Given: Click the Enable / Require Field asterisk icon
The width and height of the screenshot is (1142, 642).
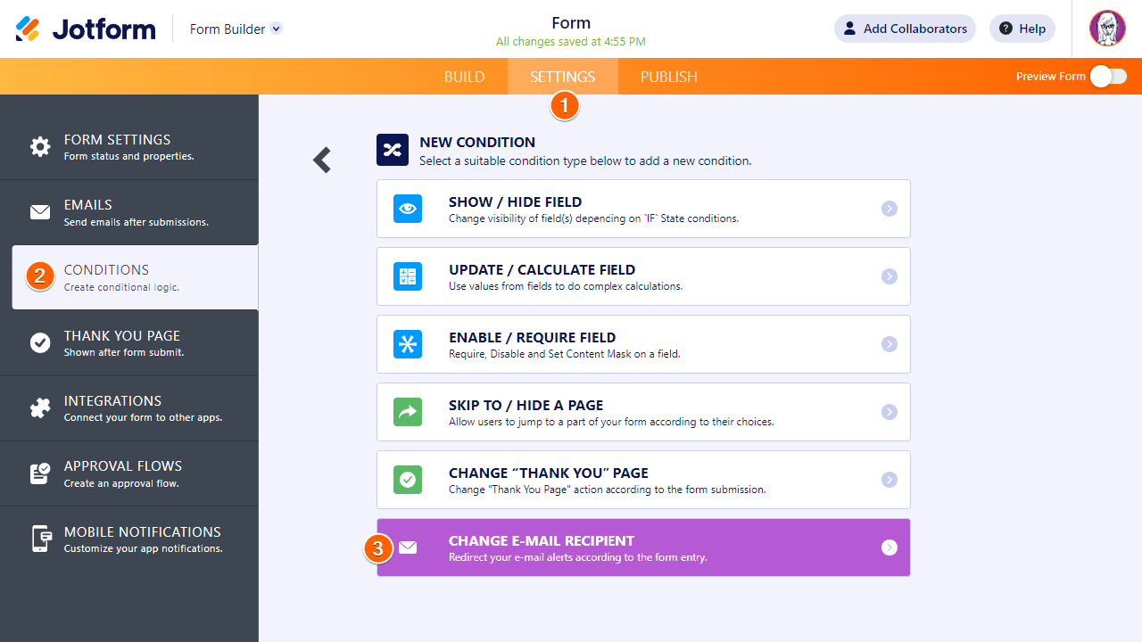Looking at the screenshot, I should (408, 344).
